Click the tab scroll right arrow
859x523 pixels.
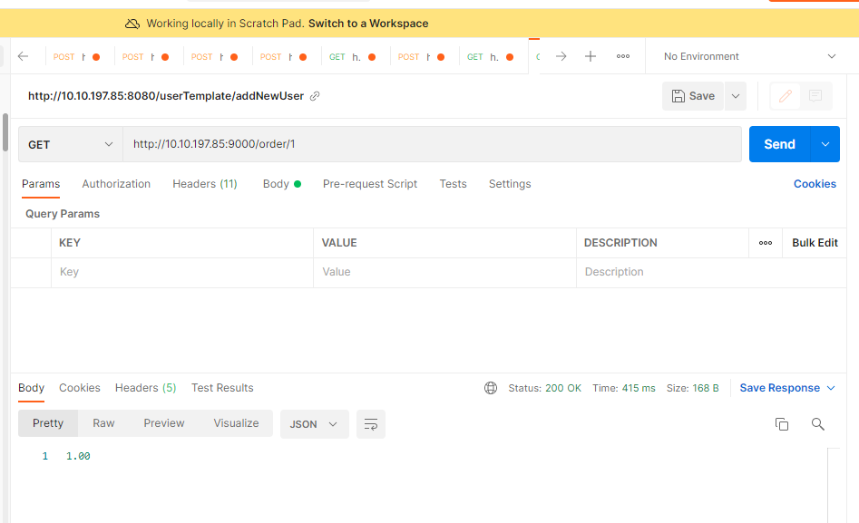(x=561, y=56)
